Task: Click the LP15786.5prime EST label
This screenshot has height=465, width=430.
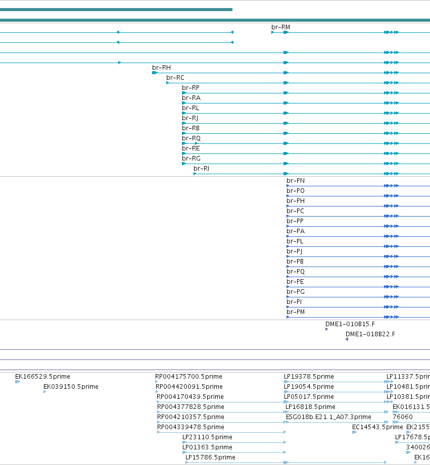Action: click(210, 457)
